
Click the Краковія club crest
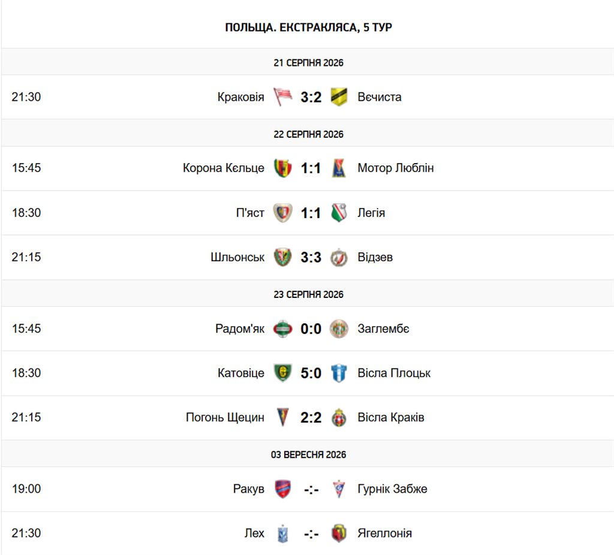(283, 96)
